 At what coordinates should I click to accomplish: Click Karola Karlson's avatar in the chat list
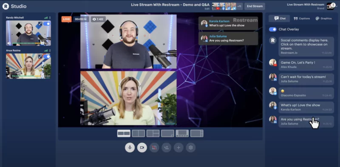coord(273,105)
